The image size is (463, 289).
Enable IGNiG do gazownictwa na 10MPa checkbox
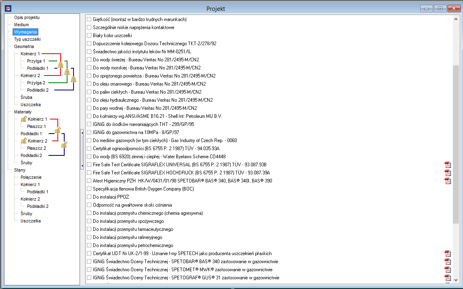pos(89,132)
